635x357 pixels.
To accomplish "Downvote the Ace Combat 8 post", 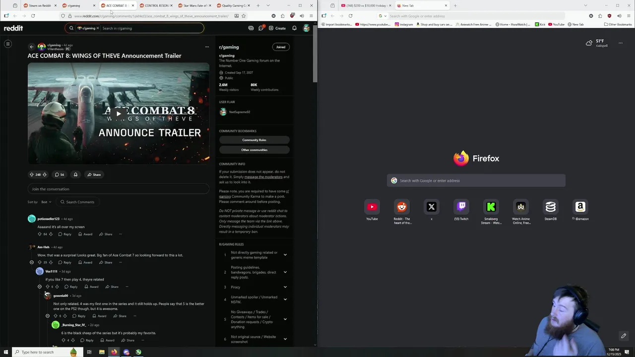I will 44,175.
